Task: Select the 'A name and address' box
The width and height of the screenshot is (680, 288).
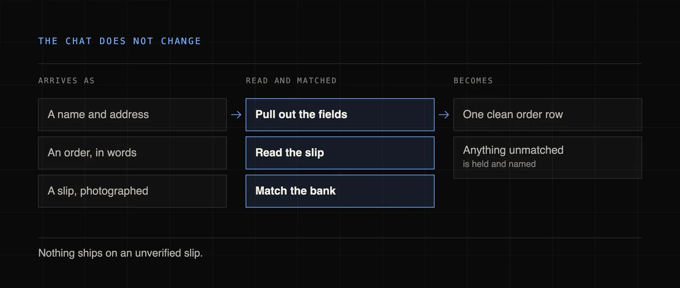Action: (x=132, y=115)
